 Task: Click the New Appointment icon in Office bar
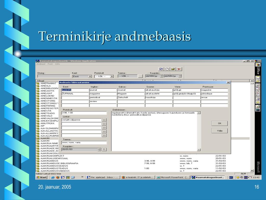(x=258, y=89)
